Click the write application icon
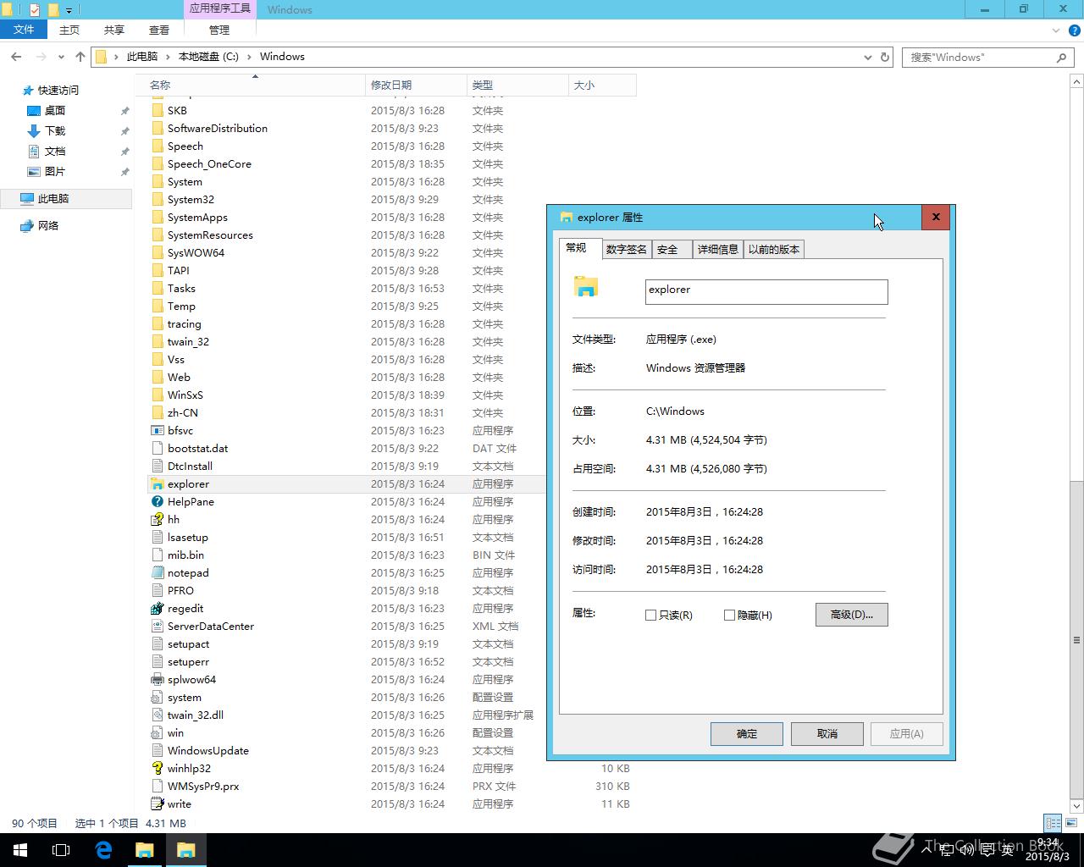1084x867 pixels. [x=157, y=804]
